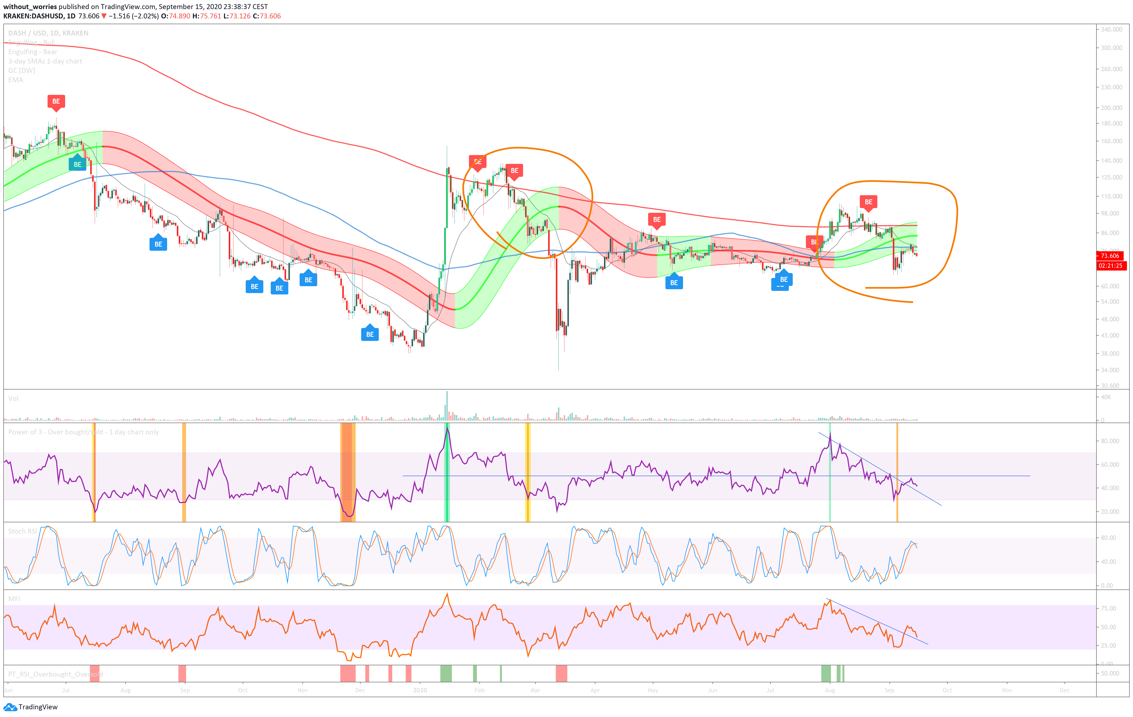1133x717 pixels.
Task: Click the 2020 label on the time axis
Action: click(x=420, y=690)
